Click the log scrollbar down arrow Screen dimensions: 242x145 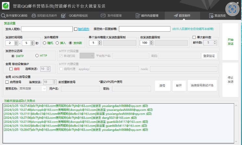(236, 141)
